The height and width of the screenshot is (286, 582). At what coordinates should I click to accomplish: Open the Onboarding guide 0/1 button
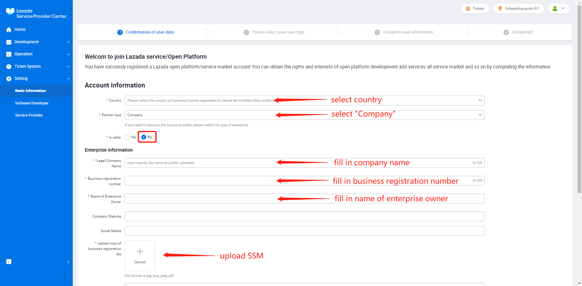pyautogui.click(x=518, y=8)
